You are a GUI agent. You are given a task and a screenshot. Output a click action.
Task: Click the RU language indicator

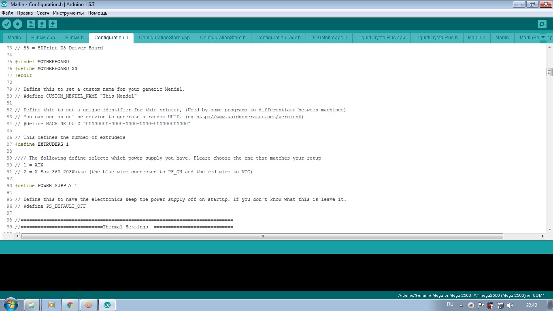pyautogui.click(x=450, y=304)
